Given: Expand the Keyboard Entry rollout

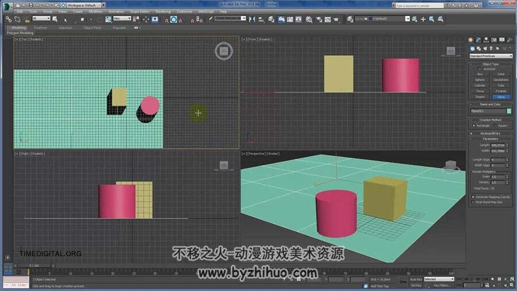Looking at the screenshot, I should pos(491,133).
